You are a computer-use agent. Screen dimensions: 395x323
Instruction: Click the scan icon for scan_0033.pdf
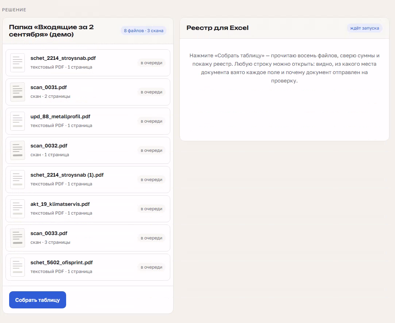(18, 238)
